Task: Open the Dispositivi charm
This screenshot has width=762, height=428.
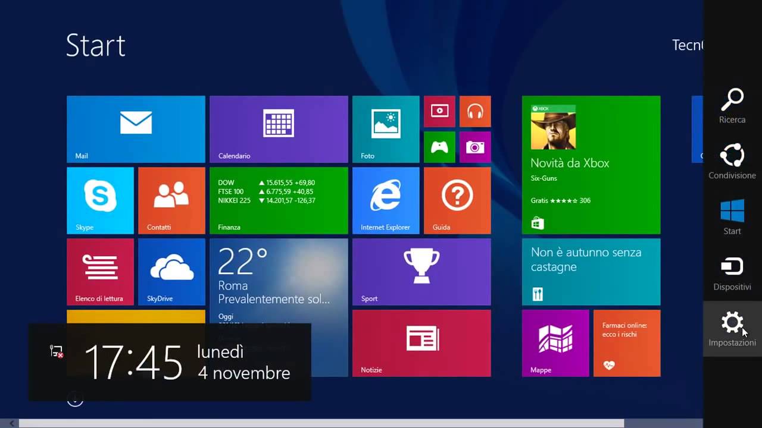Action: [732, 273]
